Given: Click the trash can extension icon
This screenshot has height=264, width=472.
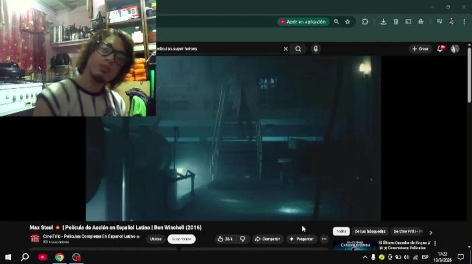Looking at the screenshot, I should coord(396,22).
